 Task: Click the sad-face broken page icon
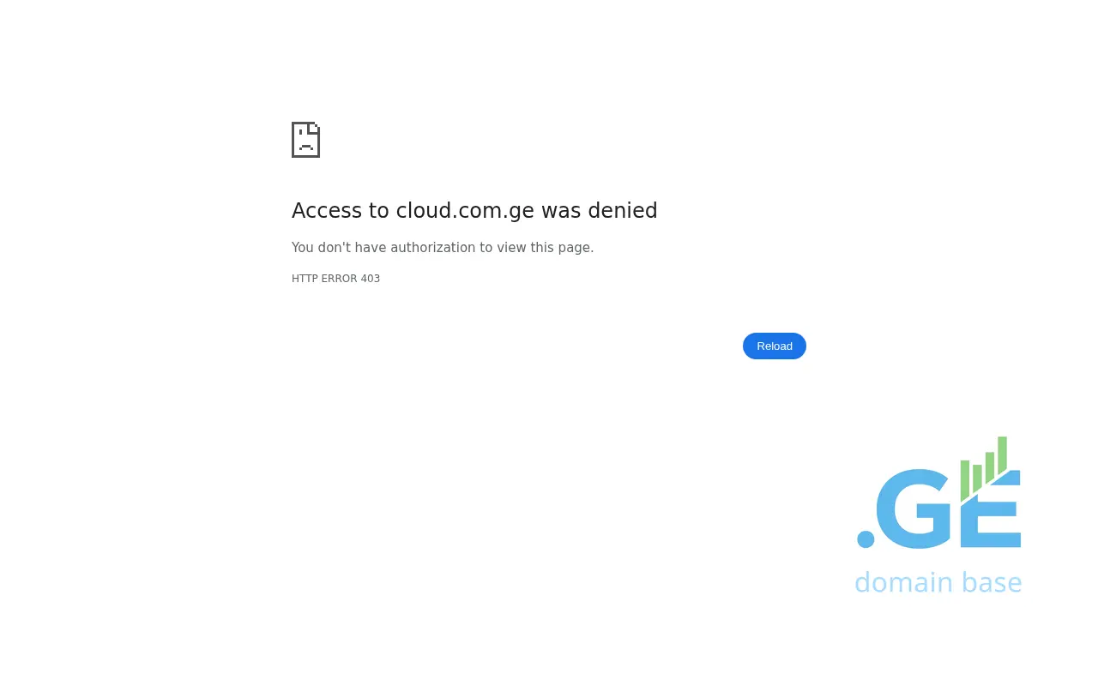(305, 140)
